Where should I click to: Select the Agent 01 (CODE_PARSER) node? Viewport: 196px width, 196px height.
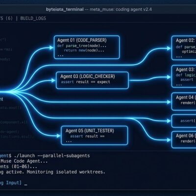pyautogui.click(x=87, y=47)
